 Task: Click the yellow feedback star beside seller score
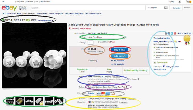click(175, 41)
